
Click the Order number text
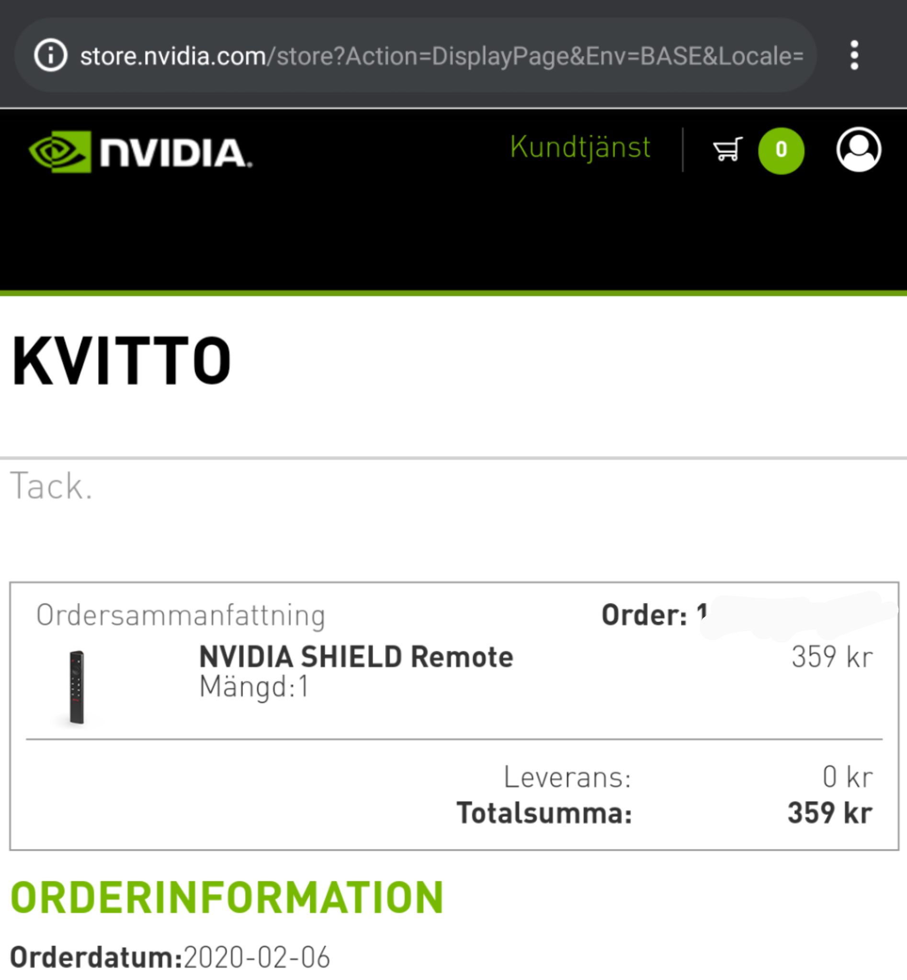pos(654,614)
